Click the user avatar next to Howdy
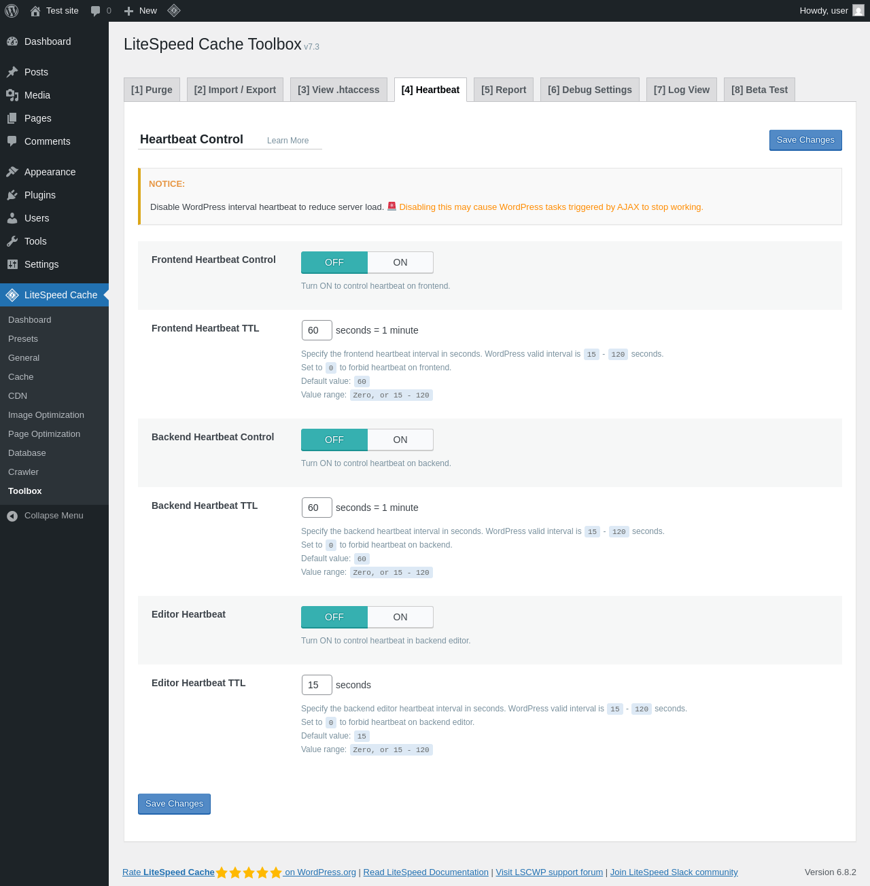This screenshot has height=886, width=870. point(858,10)
